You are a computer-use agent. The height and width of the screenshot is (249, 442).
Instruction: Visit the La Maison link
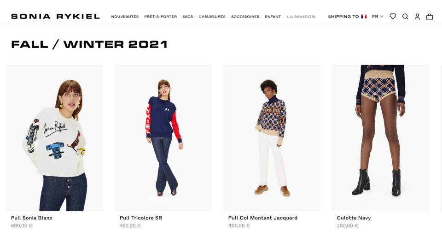coord(301,17)
